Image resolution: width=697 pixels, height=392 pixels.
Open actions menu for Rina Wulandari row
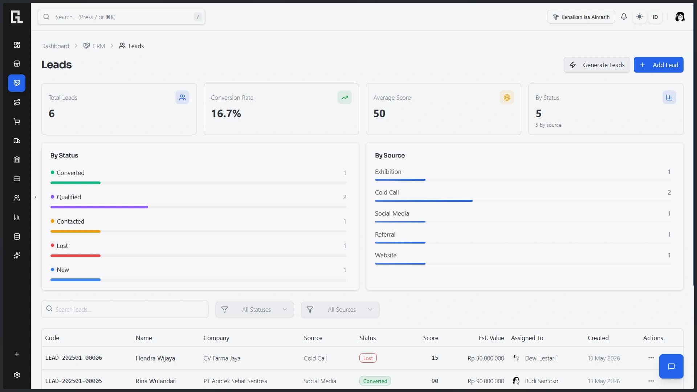(x=651, y=381)
